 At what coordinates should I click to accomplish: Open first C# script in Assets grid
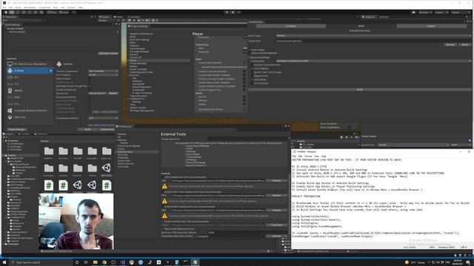(49, 185)
